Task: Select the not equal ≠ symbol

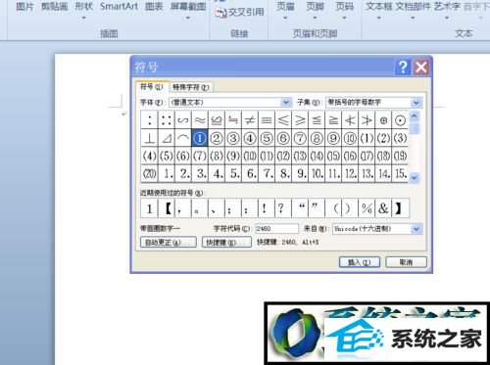Action: pos(250,120)
